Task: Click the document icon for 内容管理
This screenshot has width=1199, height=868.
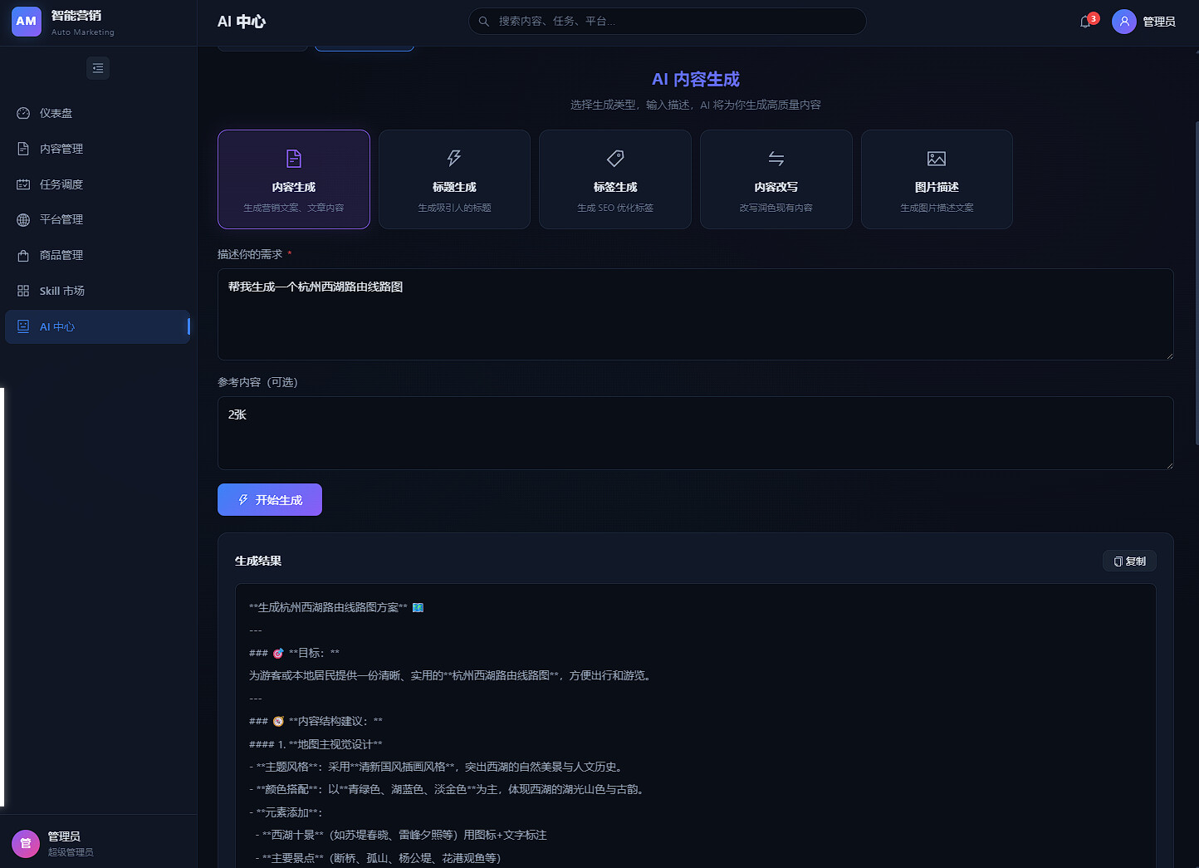Action: coord(23,149)
